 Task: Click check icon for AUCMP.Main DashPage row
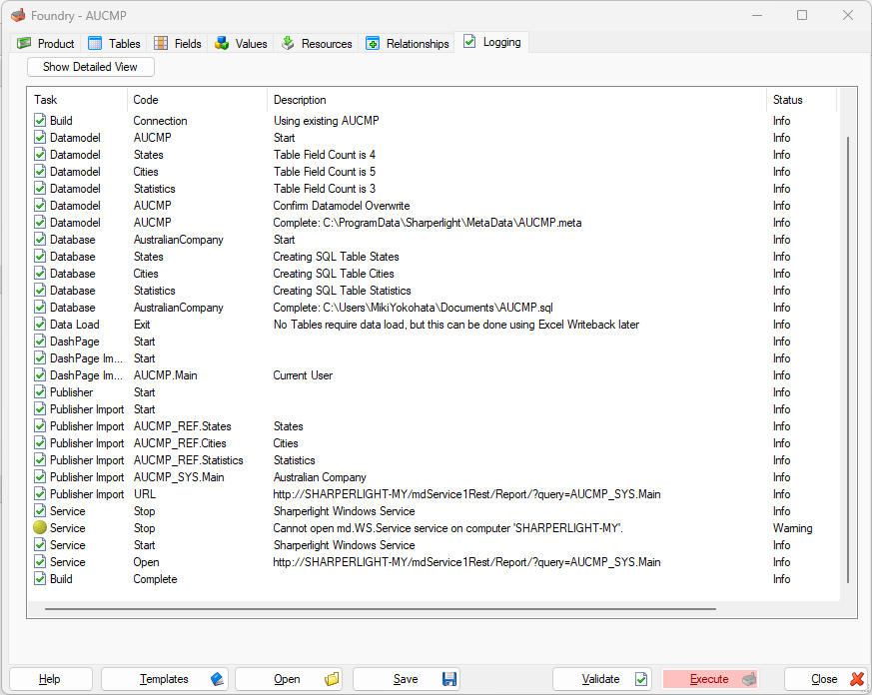click(x=40, y=374)
